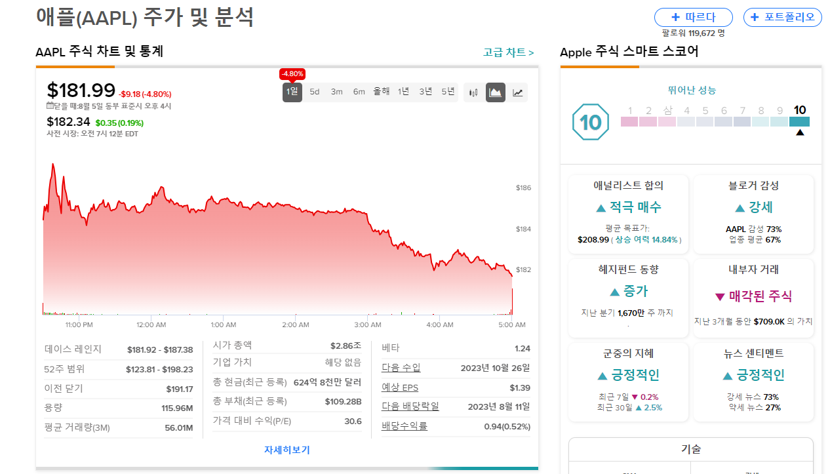Click the black marker under score 10
This screenshot has height=474, width=830.
click(799, 132)
